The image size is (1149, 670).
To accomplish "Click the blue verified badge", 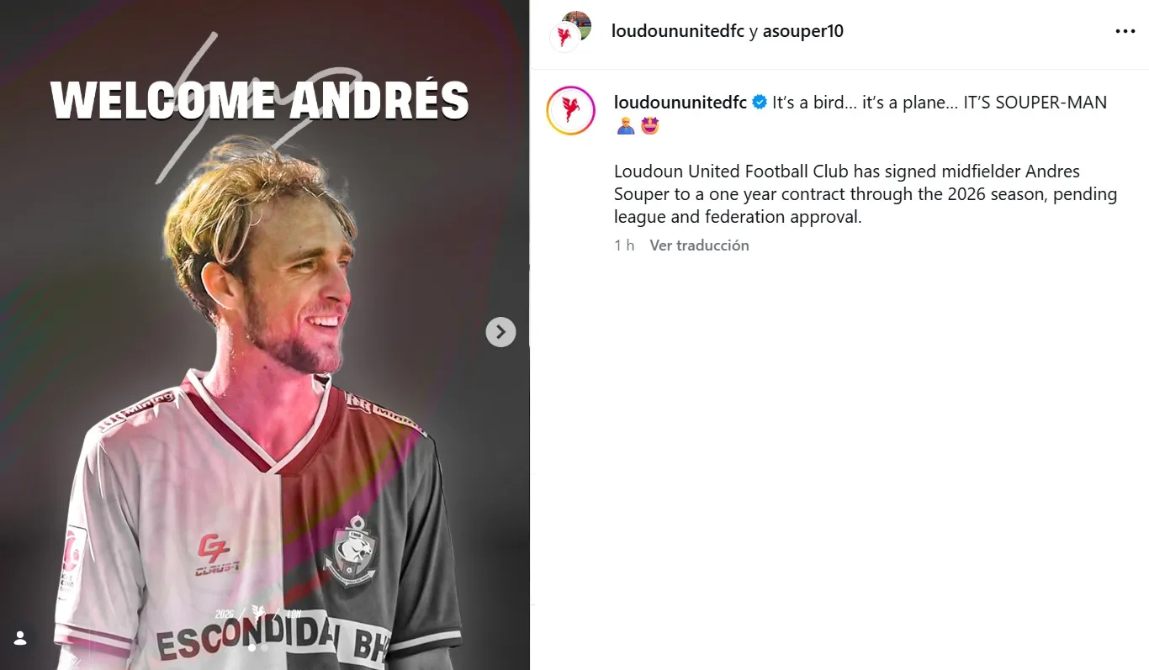I will [760, 103].
